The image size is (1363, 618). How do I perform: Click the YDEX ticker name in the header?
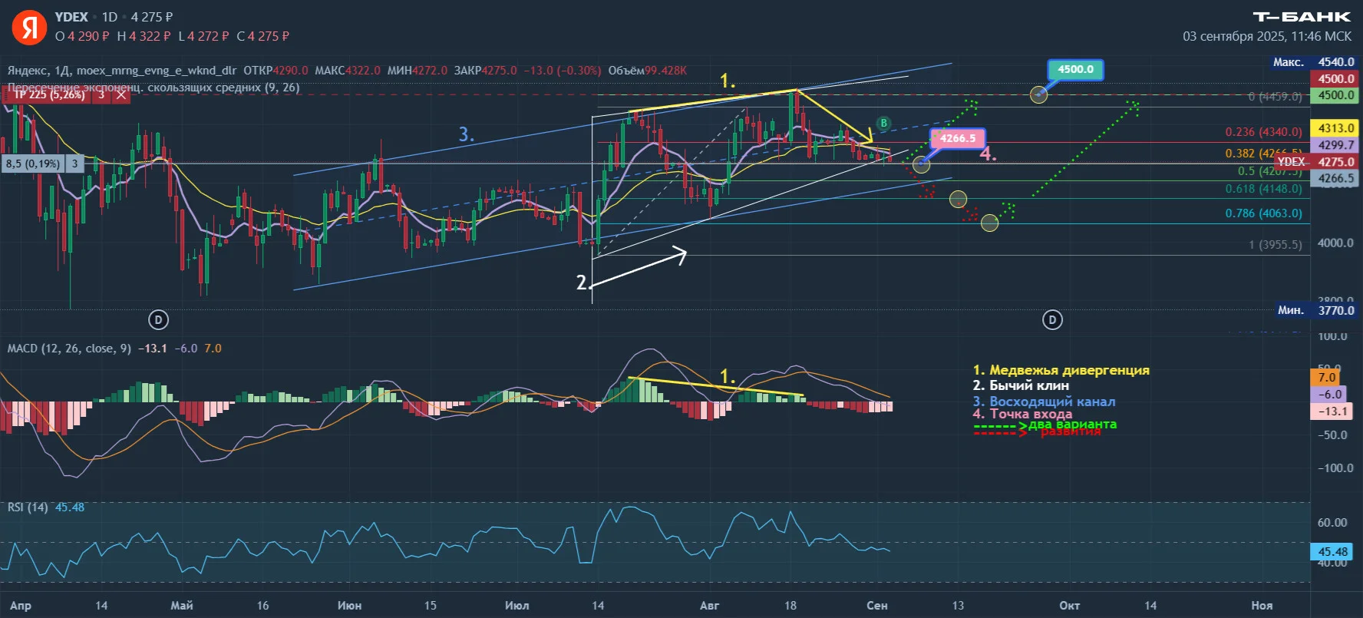pos(71,17)
